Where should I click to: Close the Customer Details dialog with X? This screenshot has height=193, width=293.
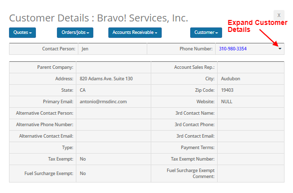click(279, 15)
